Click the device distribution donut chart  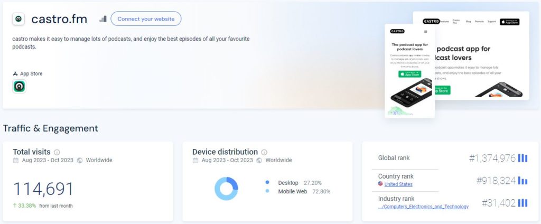click(x=226, y=189)
